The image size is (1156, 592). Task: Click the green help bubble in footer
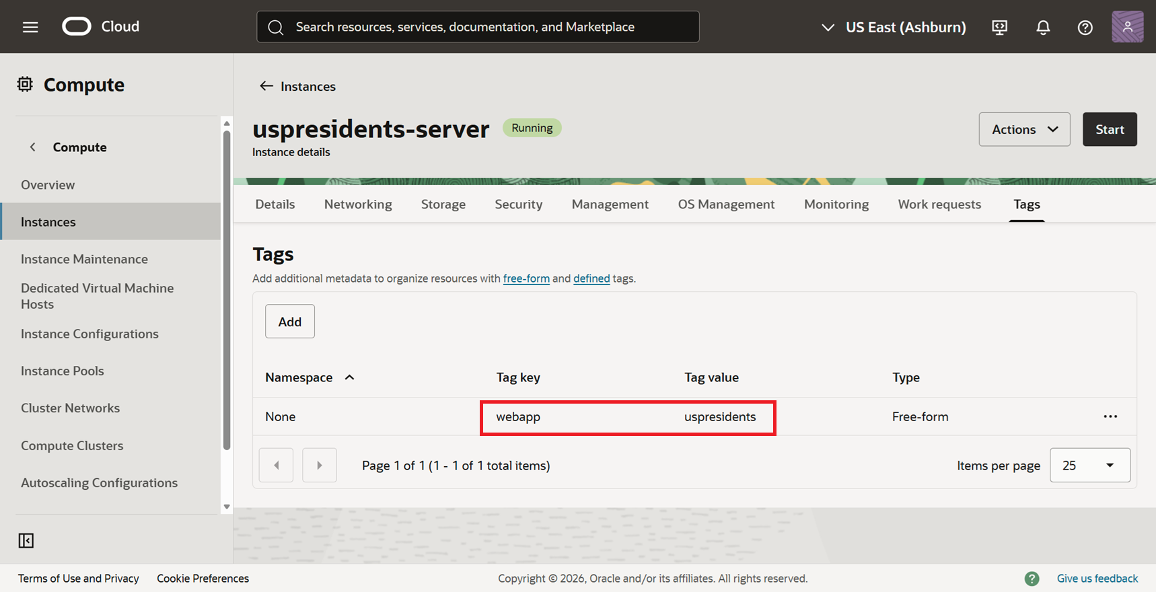1032,579
